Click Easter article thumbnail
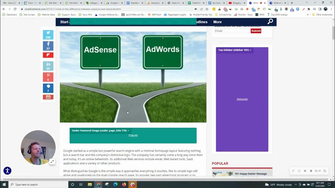 223,174
